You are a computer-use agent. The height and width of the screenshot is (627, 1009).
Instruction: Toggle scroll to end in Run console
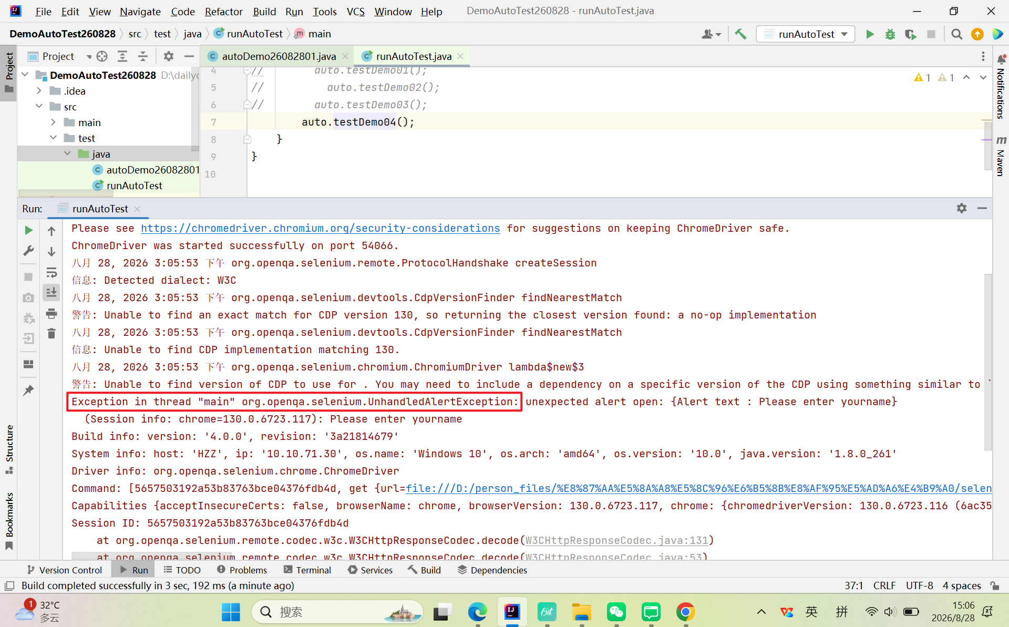click(x=52, y=292)
